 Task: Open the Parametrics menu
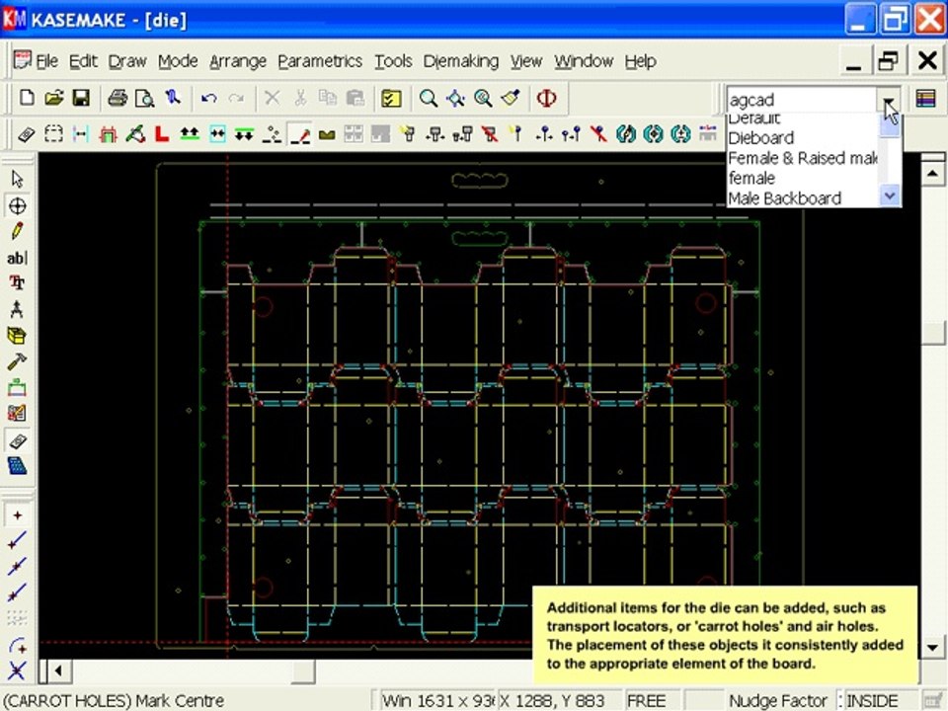coord(320,61)
